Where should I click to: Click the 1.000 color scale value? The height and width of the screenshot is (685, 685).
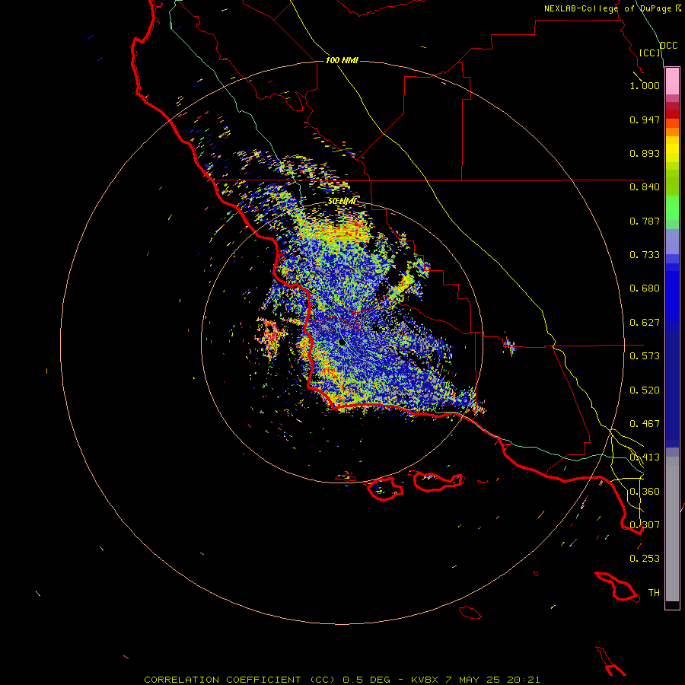pos(645,85)
